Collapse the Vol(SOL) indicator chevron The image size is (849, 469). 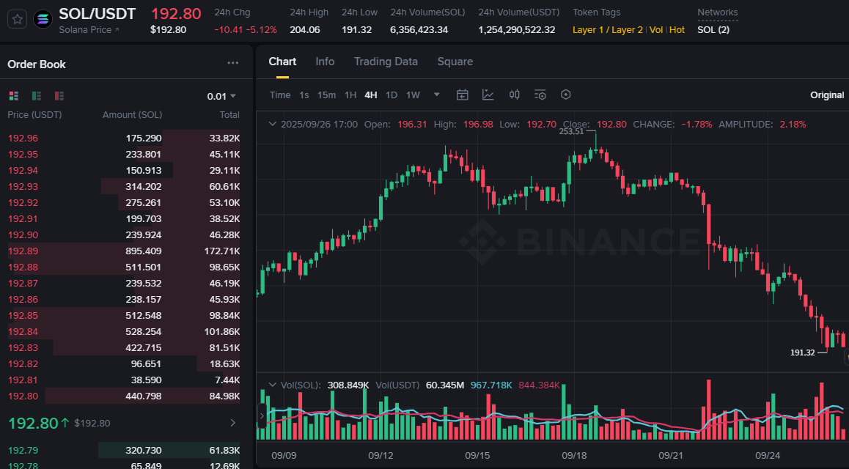[272, 385]
